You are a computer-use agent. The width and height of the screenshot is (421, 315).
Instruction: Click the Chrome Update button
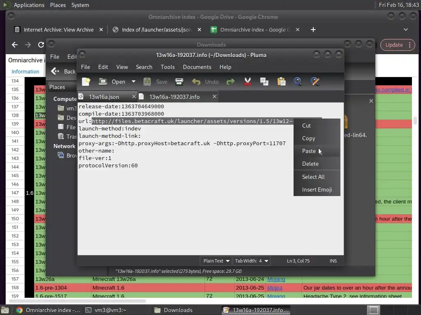click(x=398, y=45)
